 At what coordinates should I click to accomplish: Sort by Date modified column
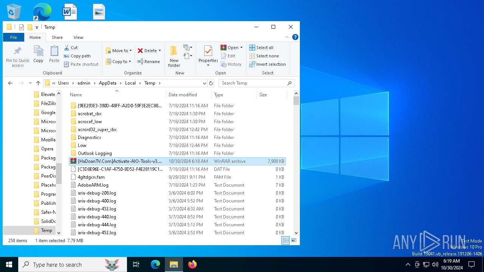(x=189, y=95)
